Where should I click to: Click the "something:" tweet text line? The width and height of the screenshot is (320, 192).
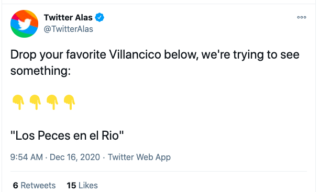click(40, 71)
